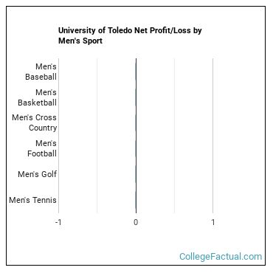Screen dimensions: 273x273
Task: Click the chart title about University of Toledo
Action: [x=130, y=35]
